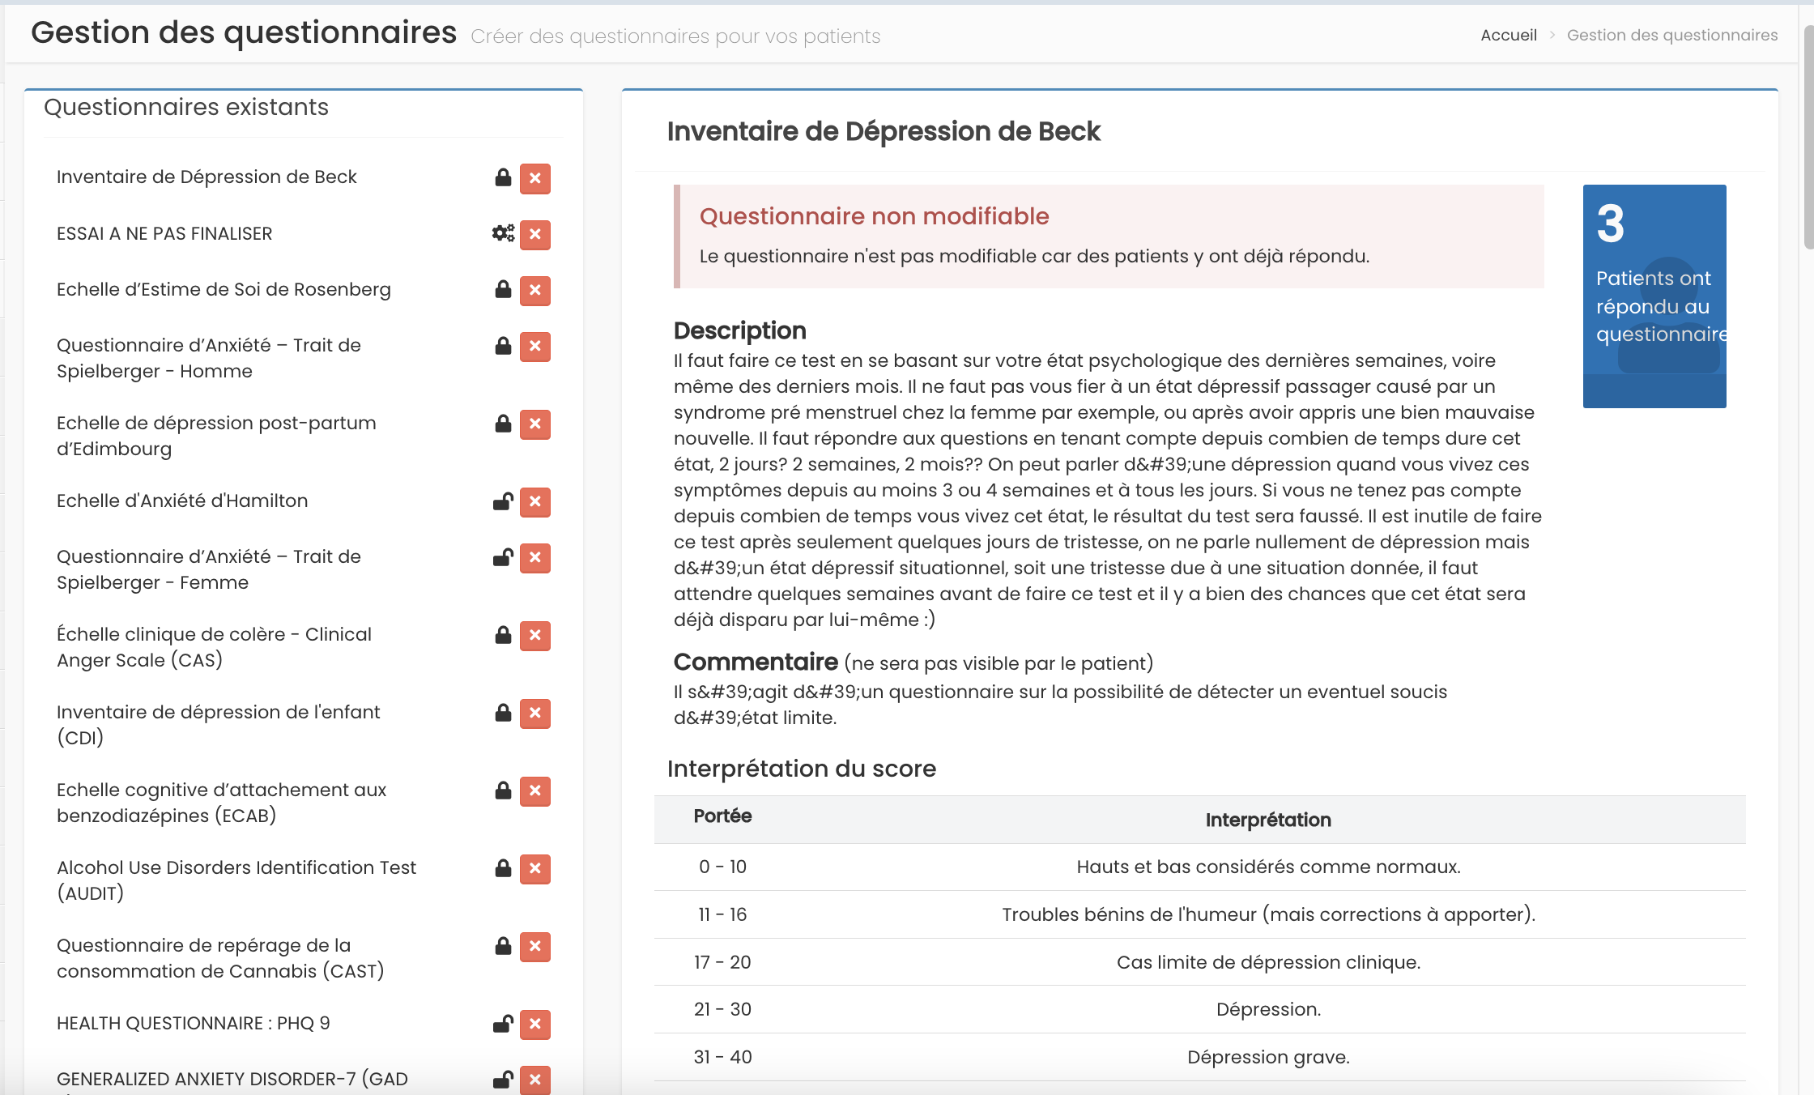Click lock icon for Echelle d'Estime de Soi de Rosenberg

503,289
